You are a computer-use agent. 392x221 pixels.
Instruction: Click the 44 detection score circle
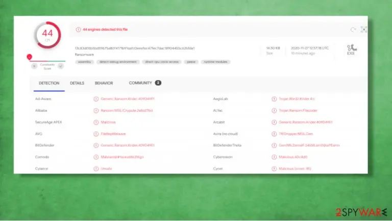tap(47, 35)
